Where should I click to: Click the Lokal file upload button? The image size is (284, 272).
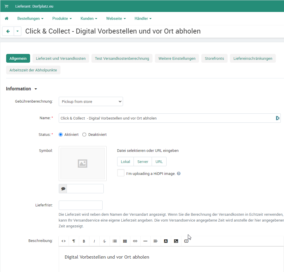pos(126,162)
